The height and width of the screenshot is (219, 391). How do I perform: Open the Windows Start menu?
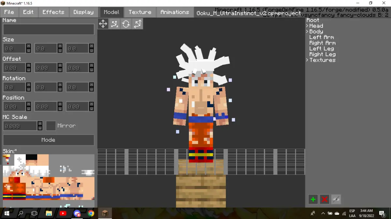click(x=7, y=213)
